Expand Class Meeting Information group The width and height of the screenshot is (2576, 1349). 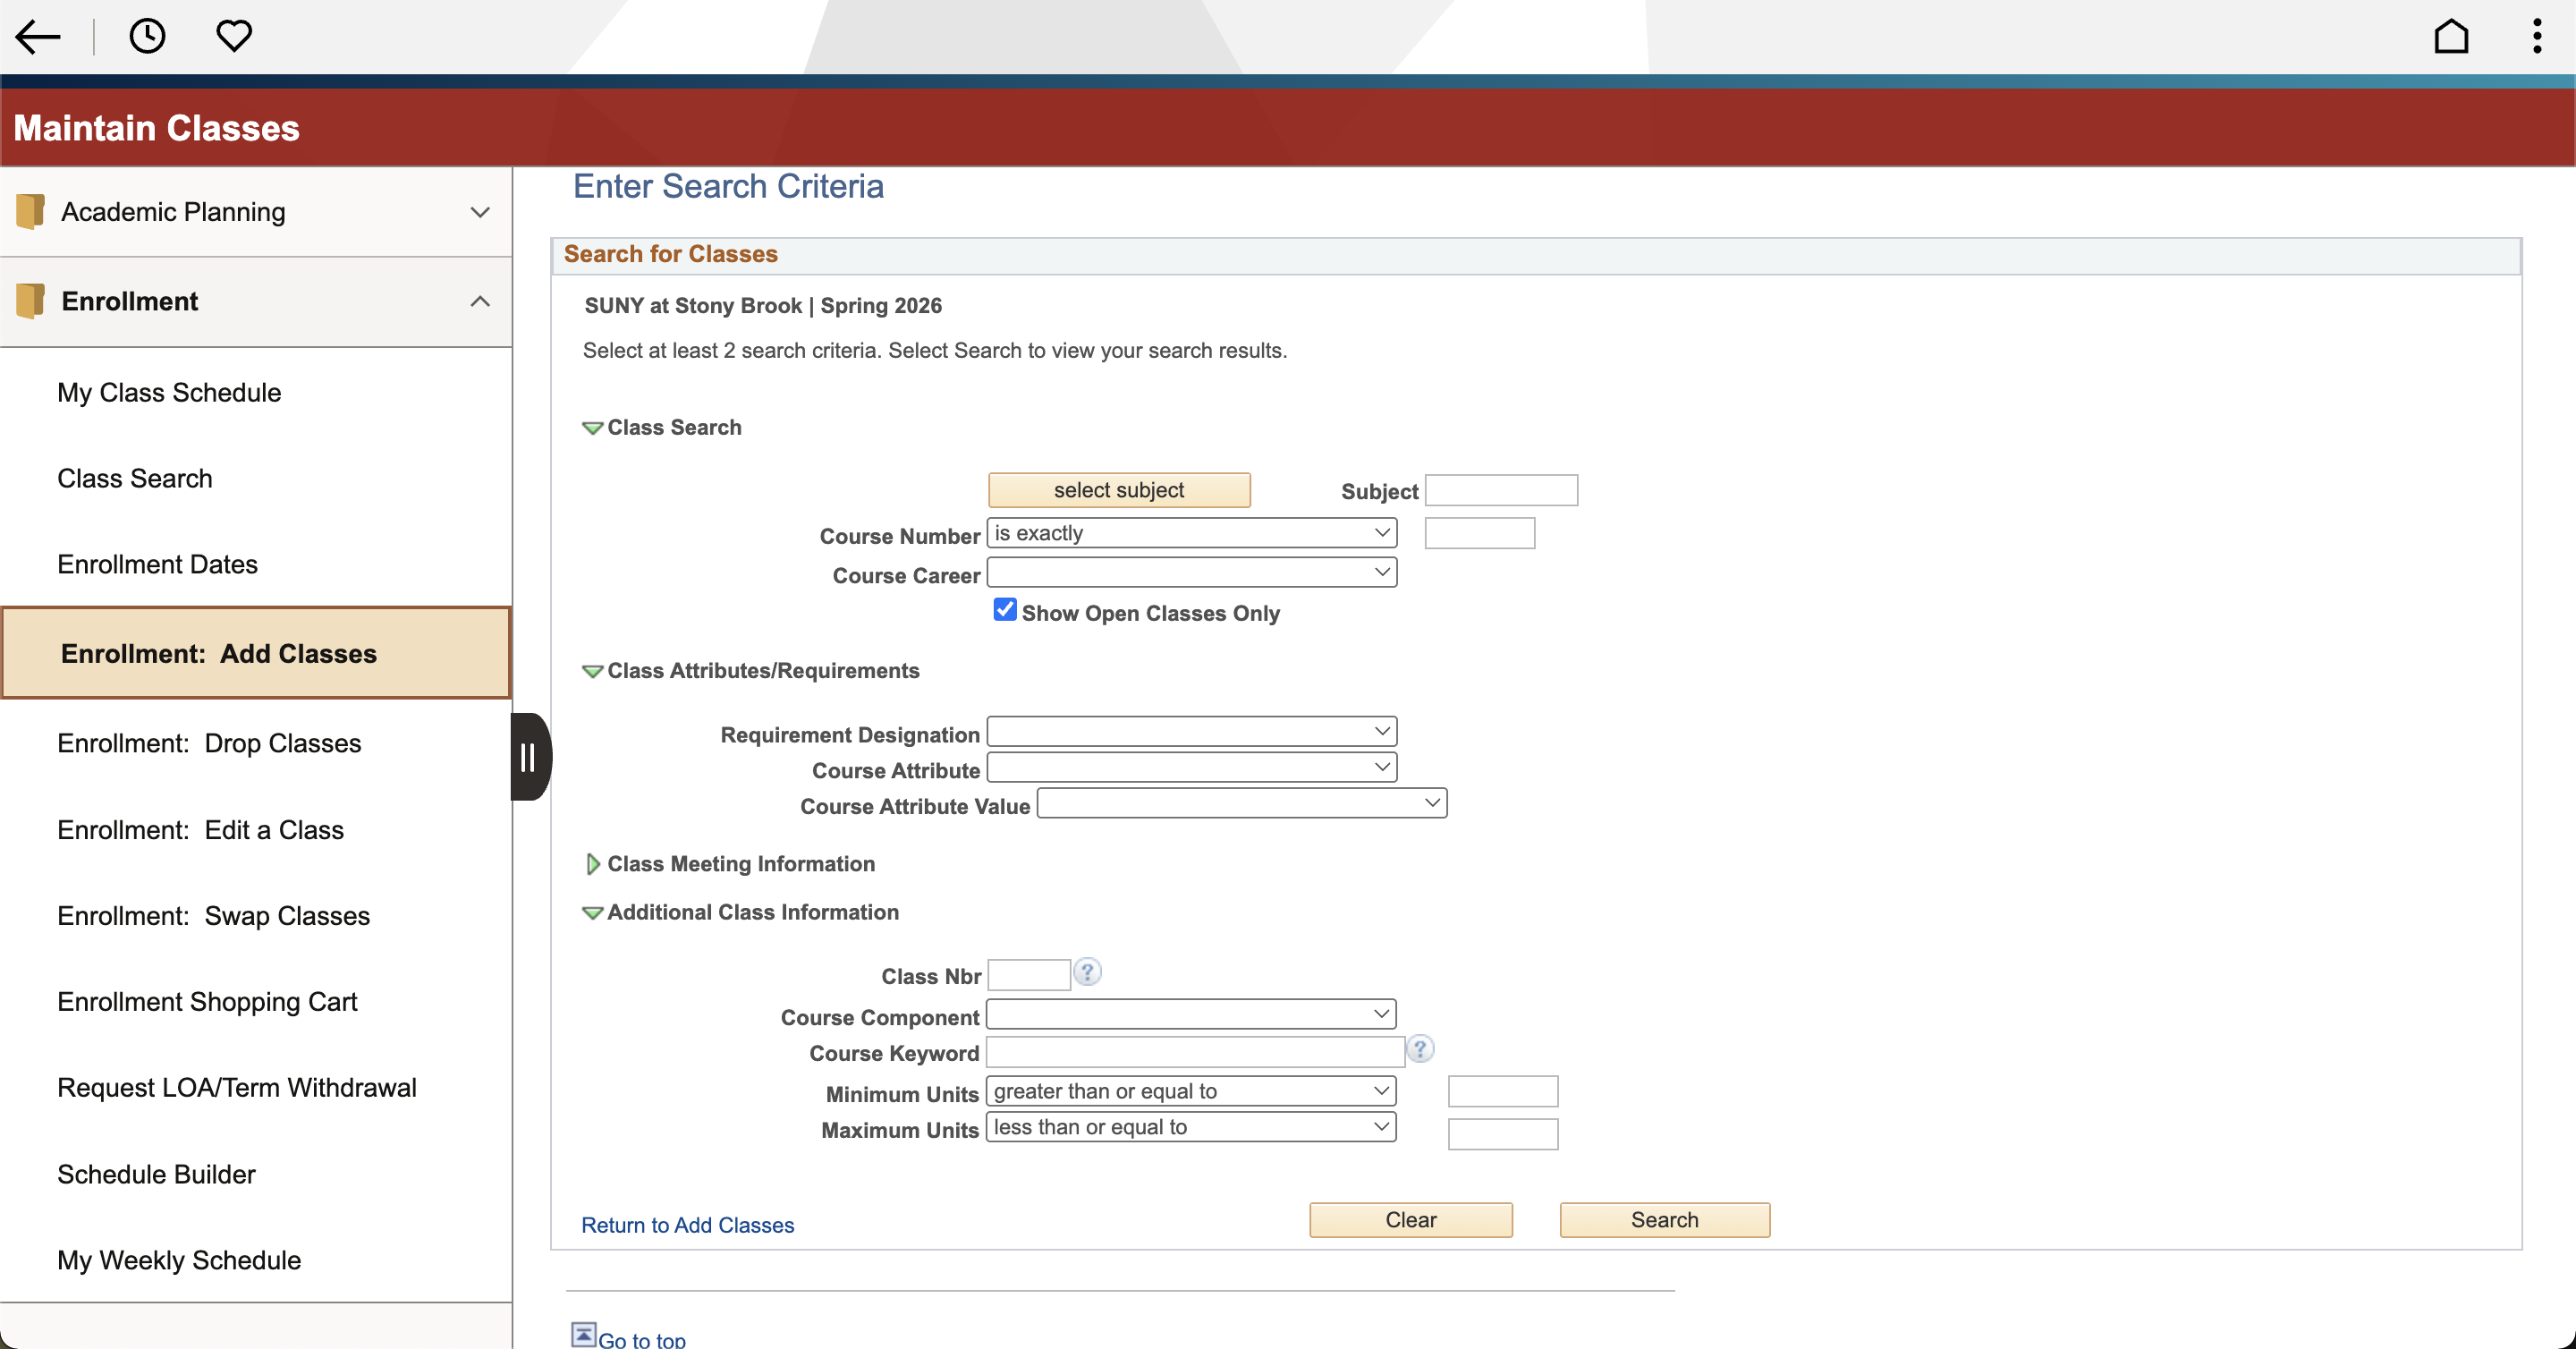point(592,864)
